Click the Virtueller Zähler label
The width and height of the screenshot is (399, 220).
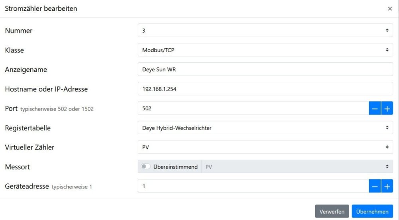click(x=30, y=148)
